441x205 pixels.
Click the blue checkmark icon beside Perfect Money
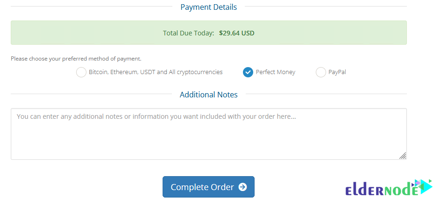[248, 72]
